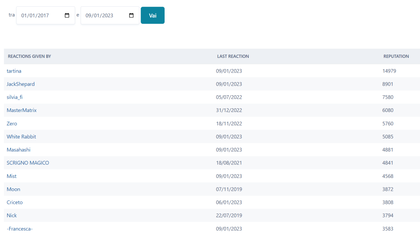Viewport: 420px width, 235px height.
Task: Sort by Last Reaction column header
Action: (233, 56)
